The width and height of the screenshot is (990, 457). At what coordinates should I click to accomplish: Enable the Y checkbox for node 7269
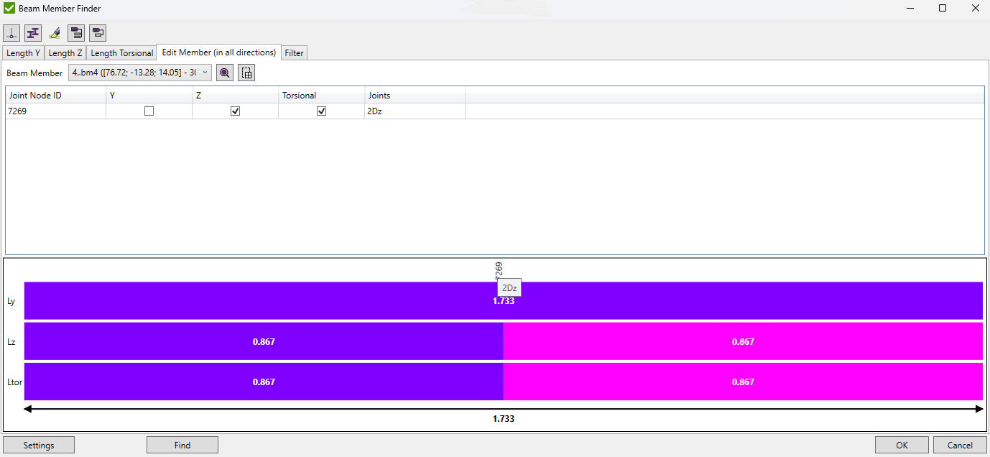point(149,111)
